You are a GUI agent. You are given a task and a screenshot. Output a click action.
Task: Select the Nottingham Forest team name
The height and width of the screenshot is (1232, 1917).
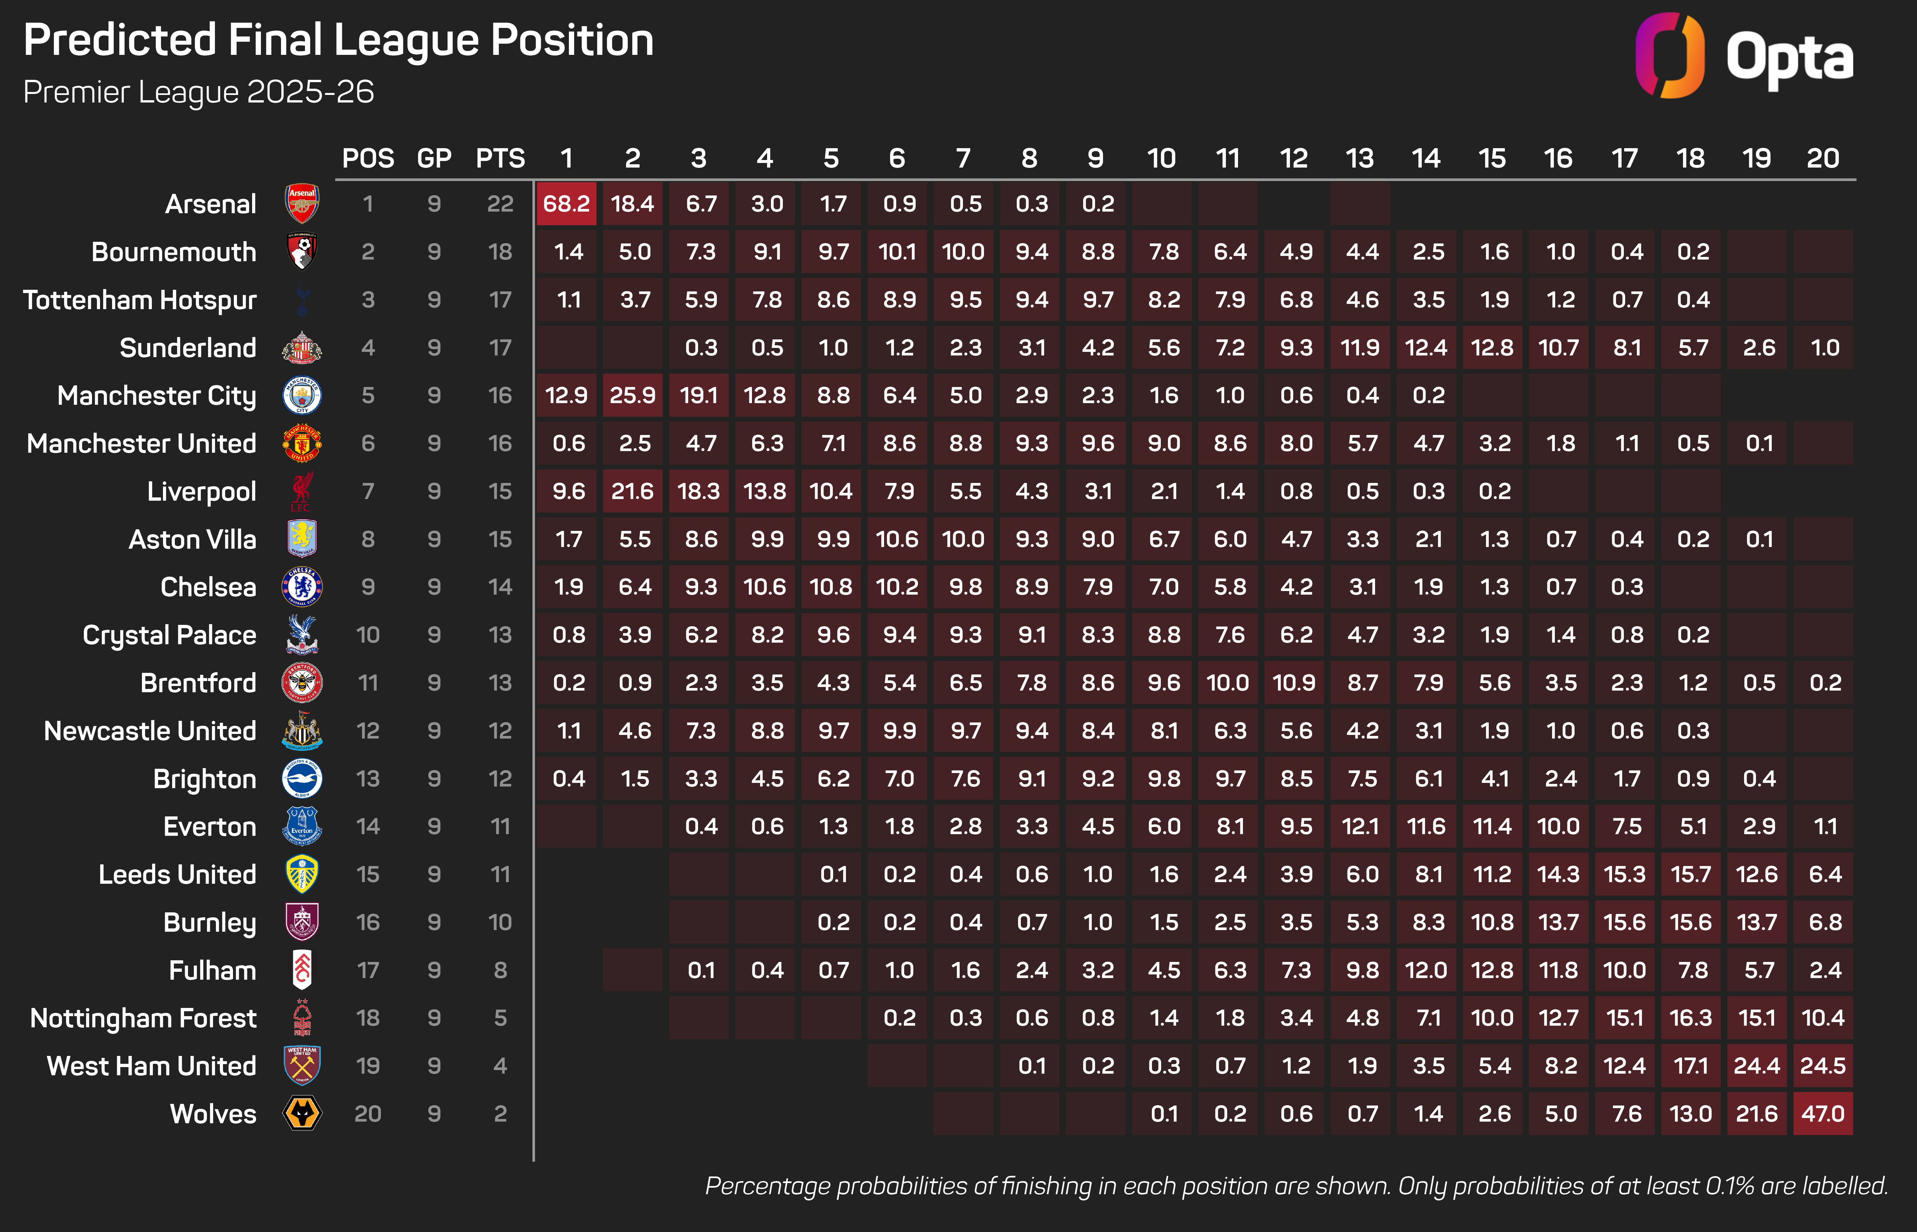pyautogui.click(x=143, y=1018)
